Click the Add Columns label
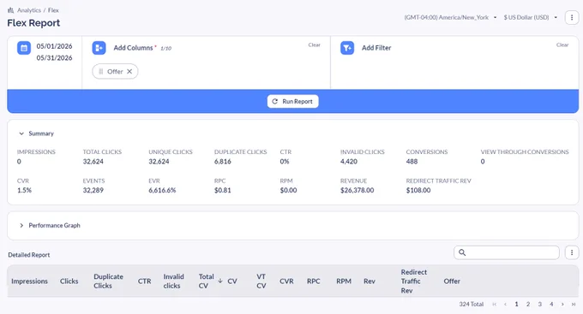This screenshot has width=583, height=314. 133,48
